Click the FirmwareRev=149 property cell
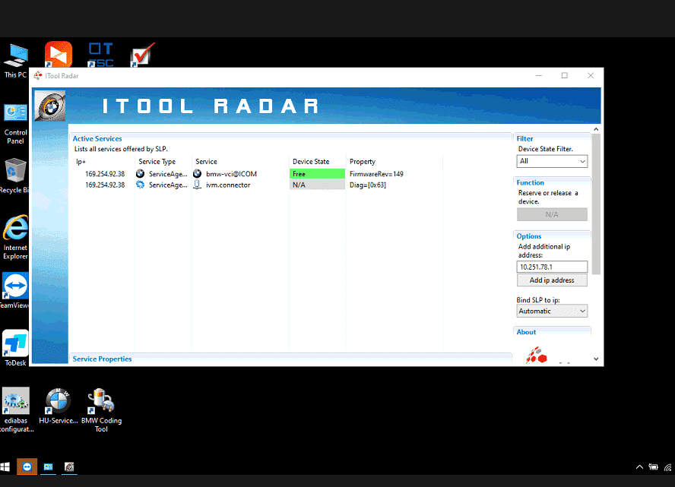Image resolution: width=675 pixels, height=487 pixels. (376, 174)
